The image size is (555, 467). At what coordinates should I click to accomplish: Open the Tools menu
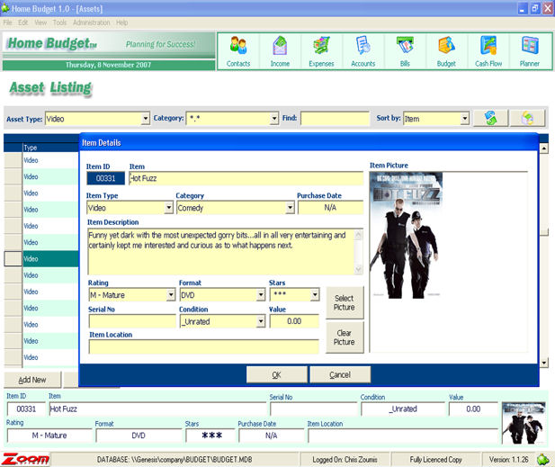(59, 22)
